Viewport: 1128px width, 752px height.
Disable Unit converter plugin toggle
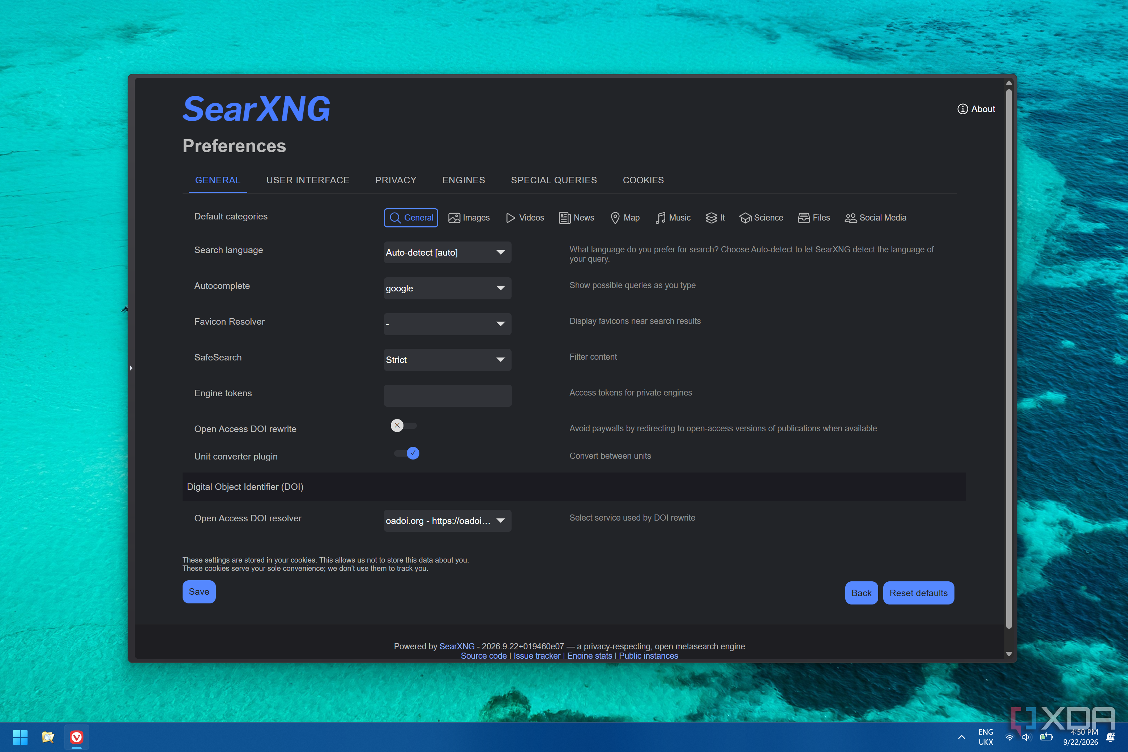click(x=407, y=453)
